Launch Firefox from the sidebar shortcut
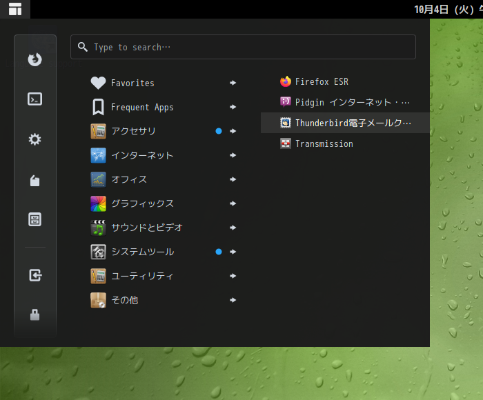483x400 pixels. click(x=34, y=59)
